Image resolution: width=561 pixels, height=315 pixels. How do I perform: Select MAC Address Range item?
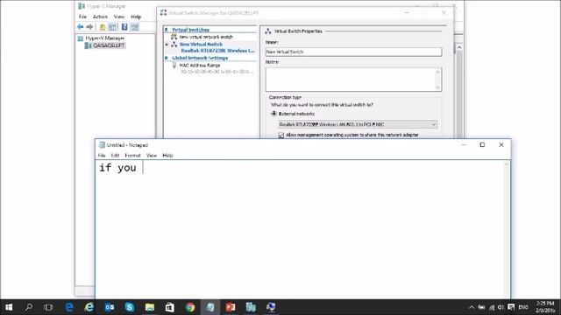coord(200,66)
